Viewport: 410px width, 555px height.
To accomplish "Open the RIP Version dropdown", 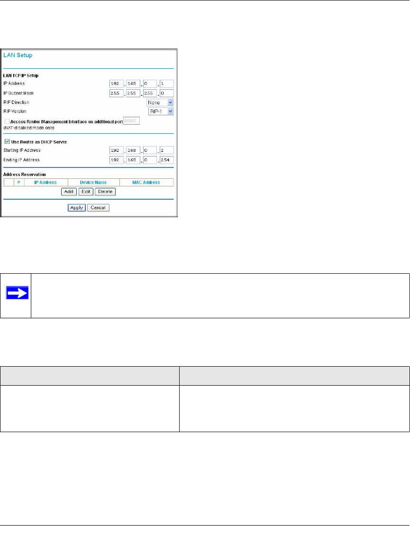I will [161, 111].
